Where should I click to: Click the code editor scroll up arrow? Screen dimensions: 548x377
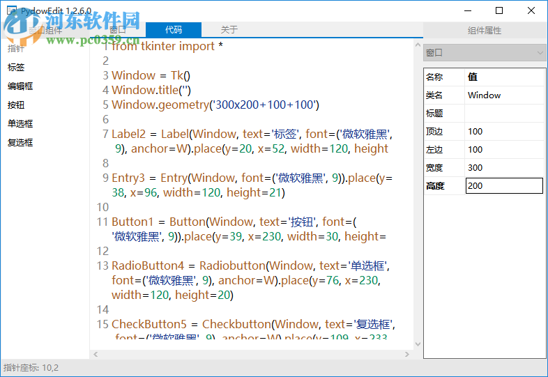418,45
